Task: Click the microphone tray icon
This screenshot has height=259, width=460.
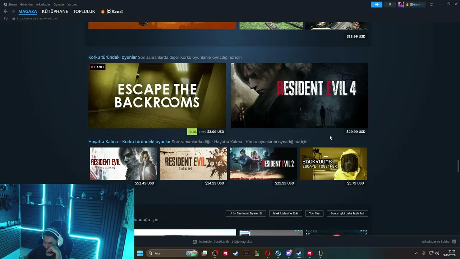Action: pos(424,253)
